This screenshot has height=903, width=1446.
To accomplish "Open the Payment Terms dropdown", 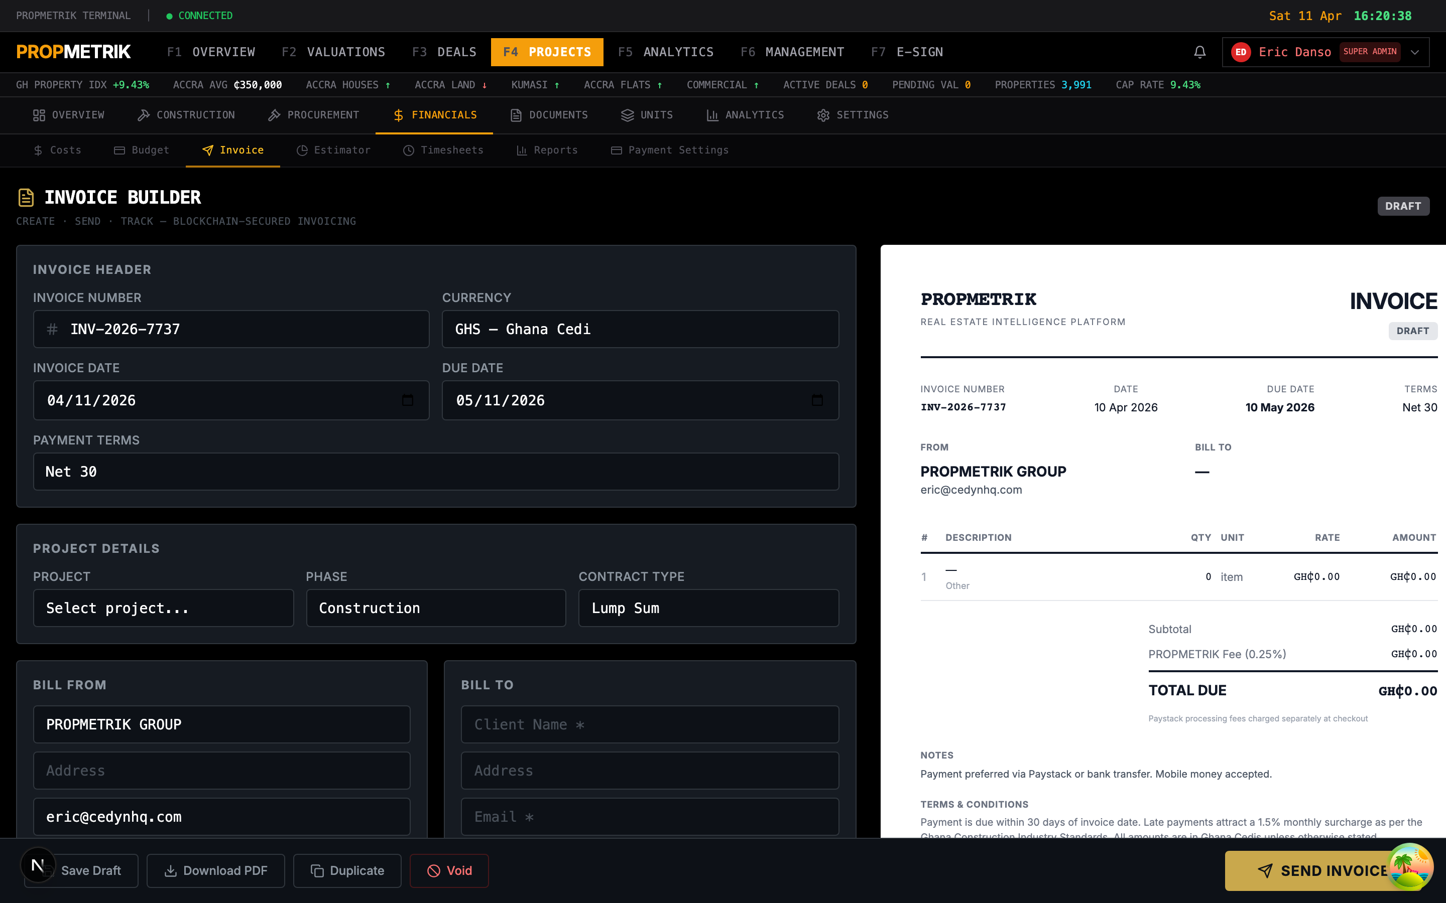I will click(436, 472).
